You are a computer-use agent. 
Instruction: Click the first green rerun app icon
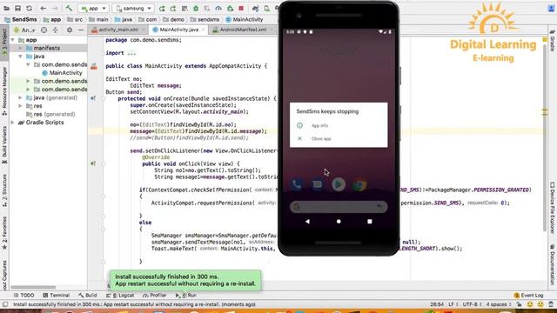[x=162, y=8]
